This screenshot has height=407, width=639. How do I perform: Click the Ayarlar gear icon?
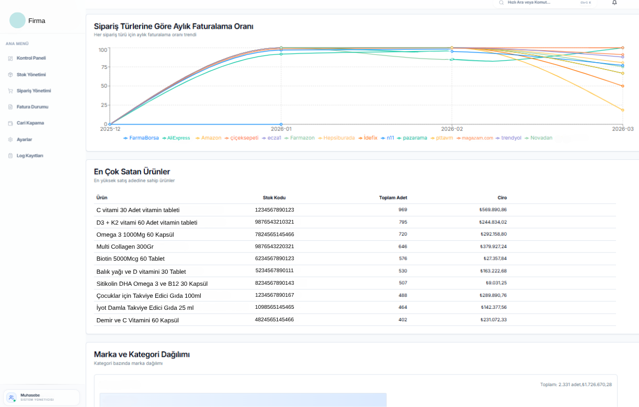point(10,140)
